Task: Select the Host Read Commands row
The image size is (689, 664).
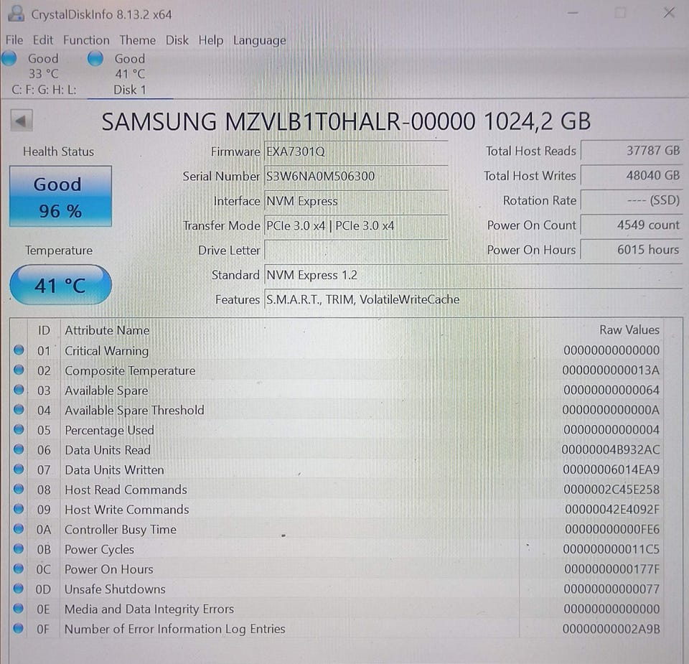Action: pos(337,490)
